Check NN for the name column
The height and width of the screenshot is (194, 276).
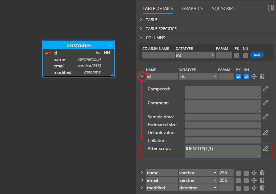click(x=246, y=173)
